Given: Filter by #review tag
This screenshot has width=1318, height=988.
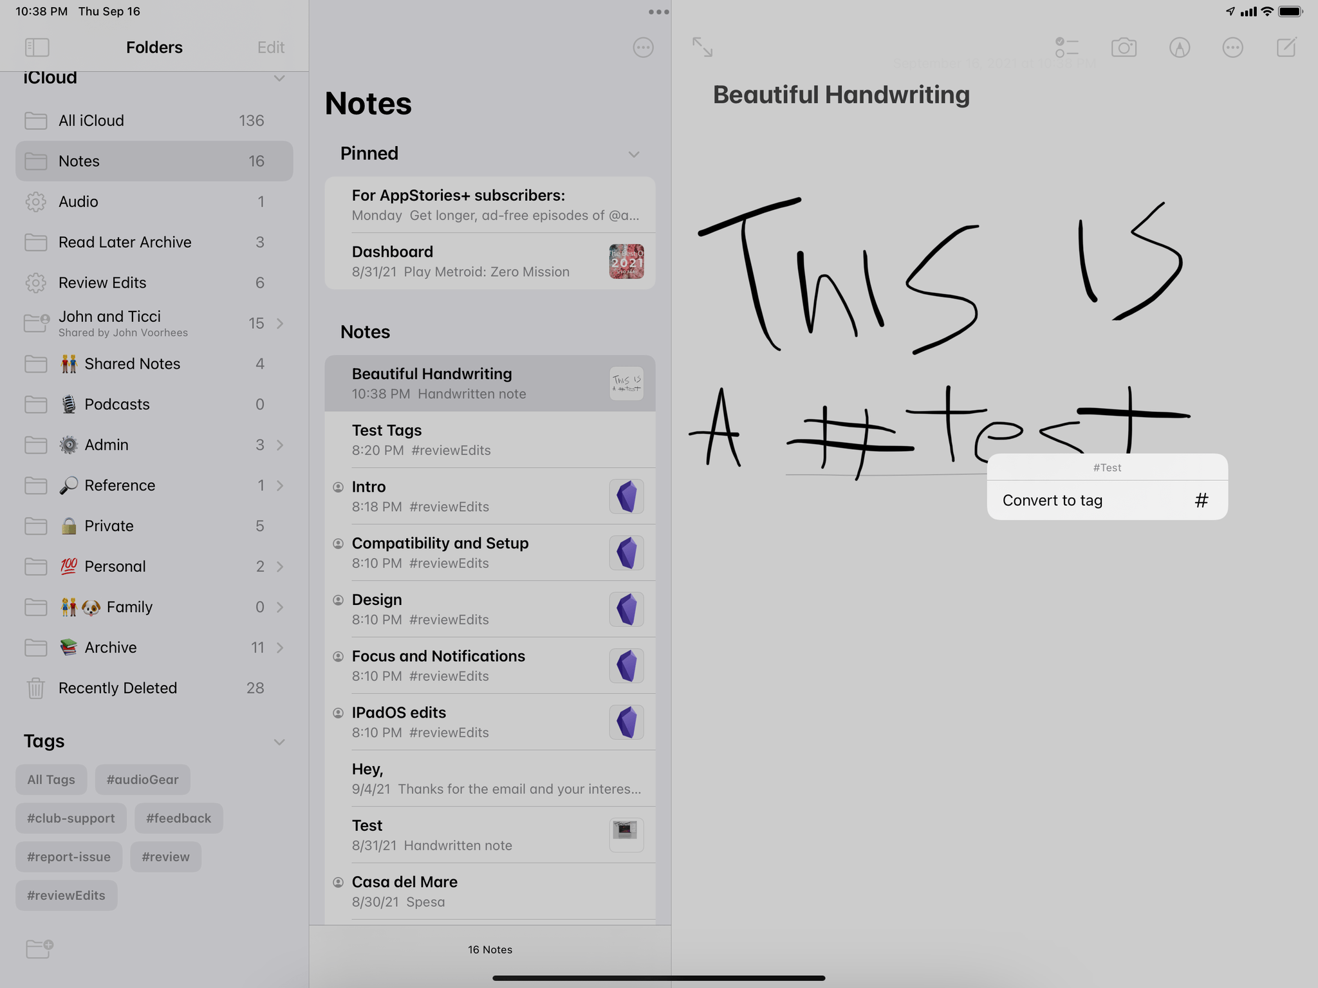Looking at the screenshot, I should 165,857.
